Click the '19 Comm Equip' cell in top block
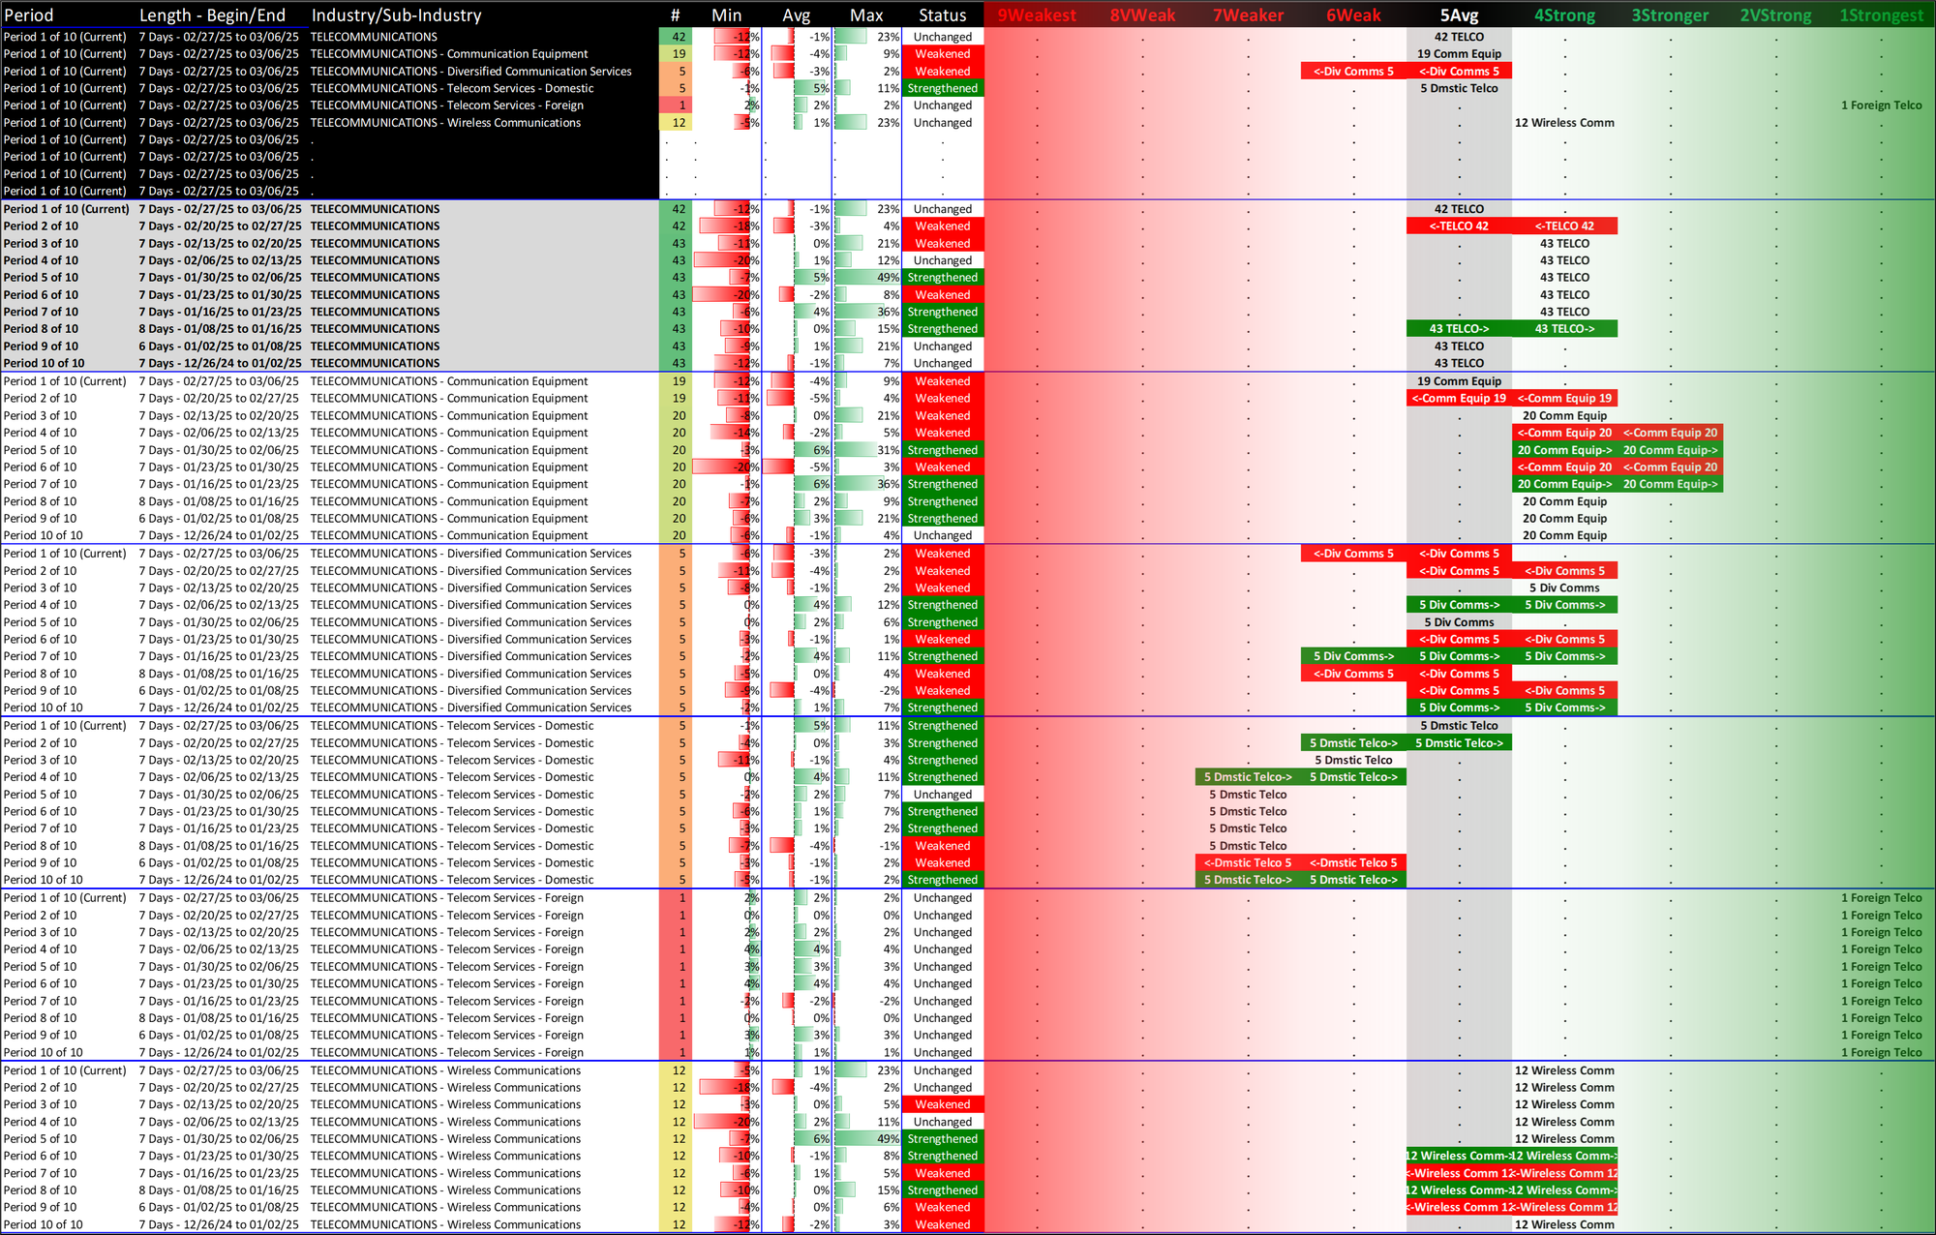The image size is (1936, 1235). click(1459, 54)
